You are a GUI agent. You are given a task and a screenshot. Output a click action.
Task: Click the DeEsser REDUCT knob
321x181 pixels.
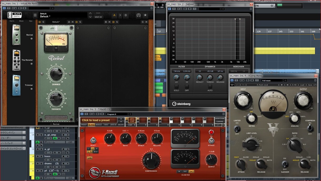coord(200,77)
